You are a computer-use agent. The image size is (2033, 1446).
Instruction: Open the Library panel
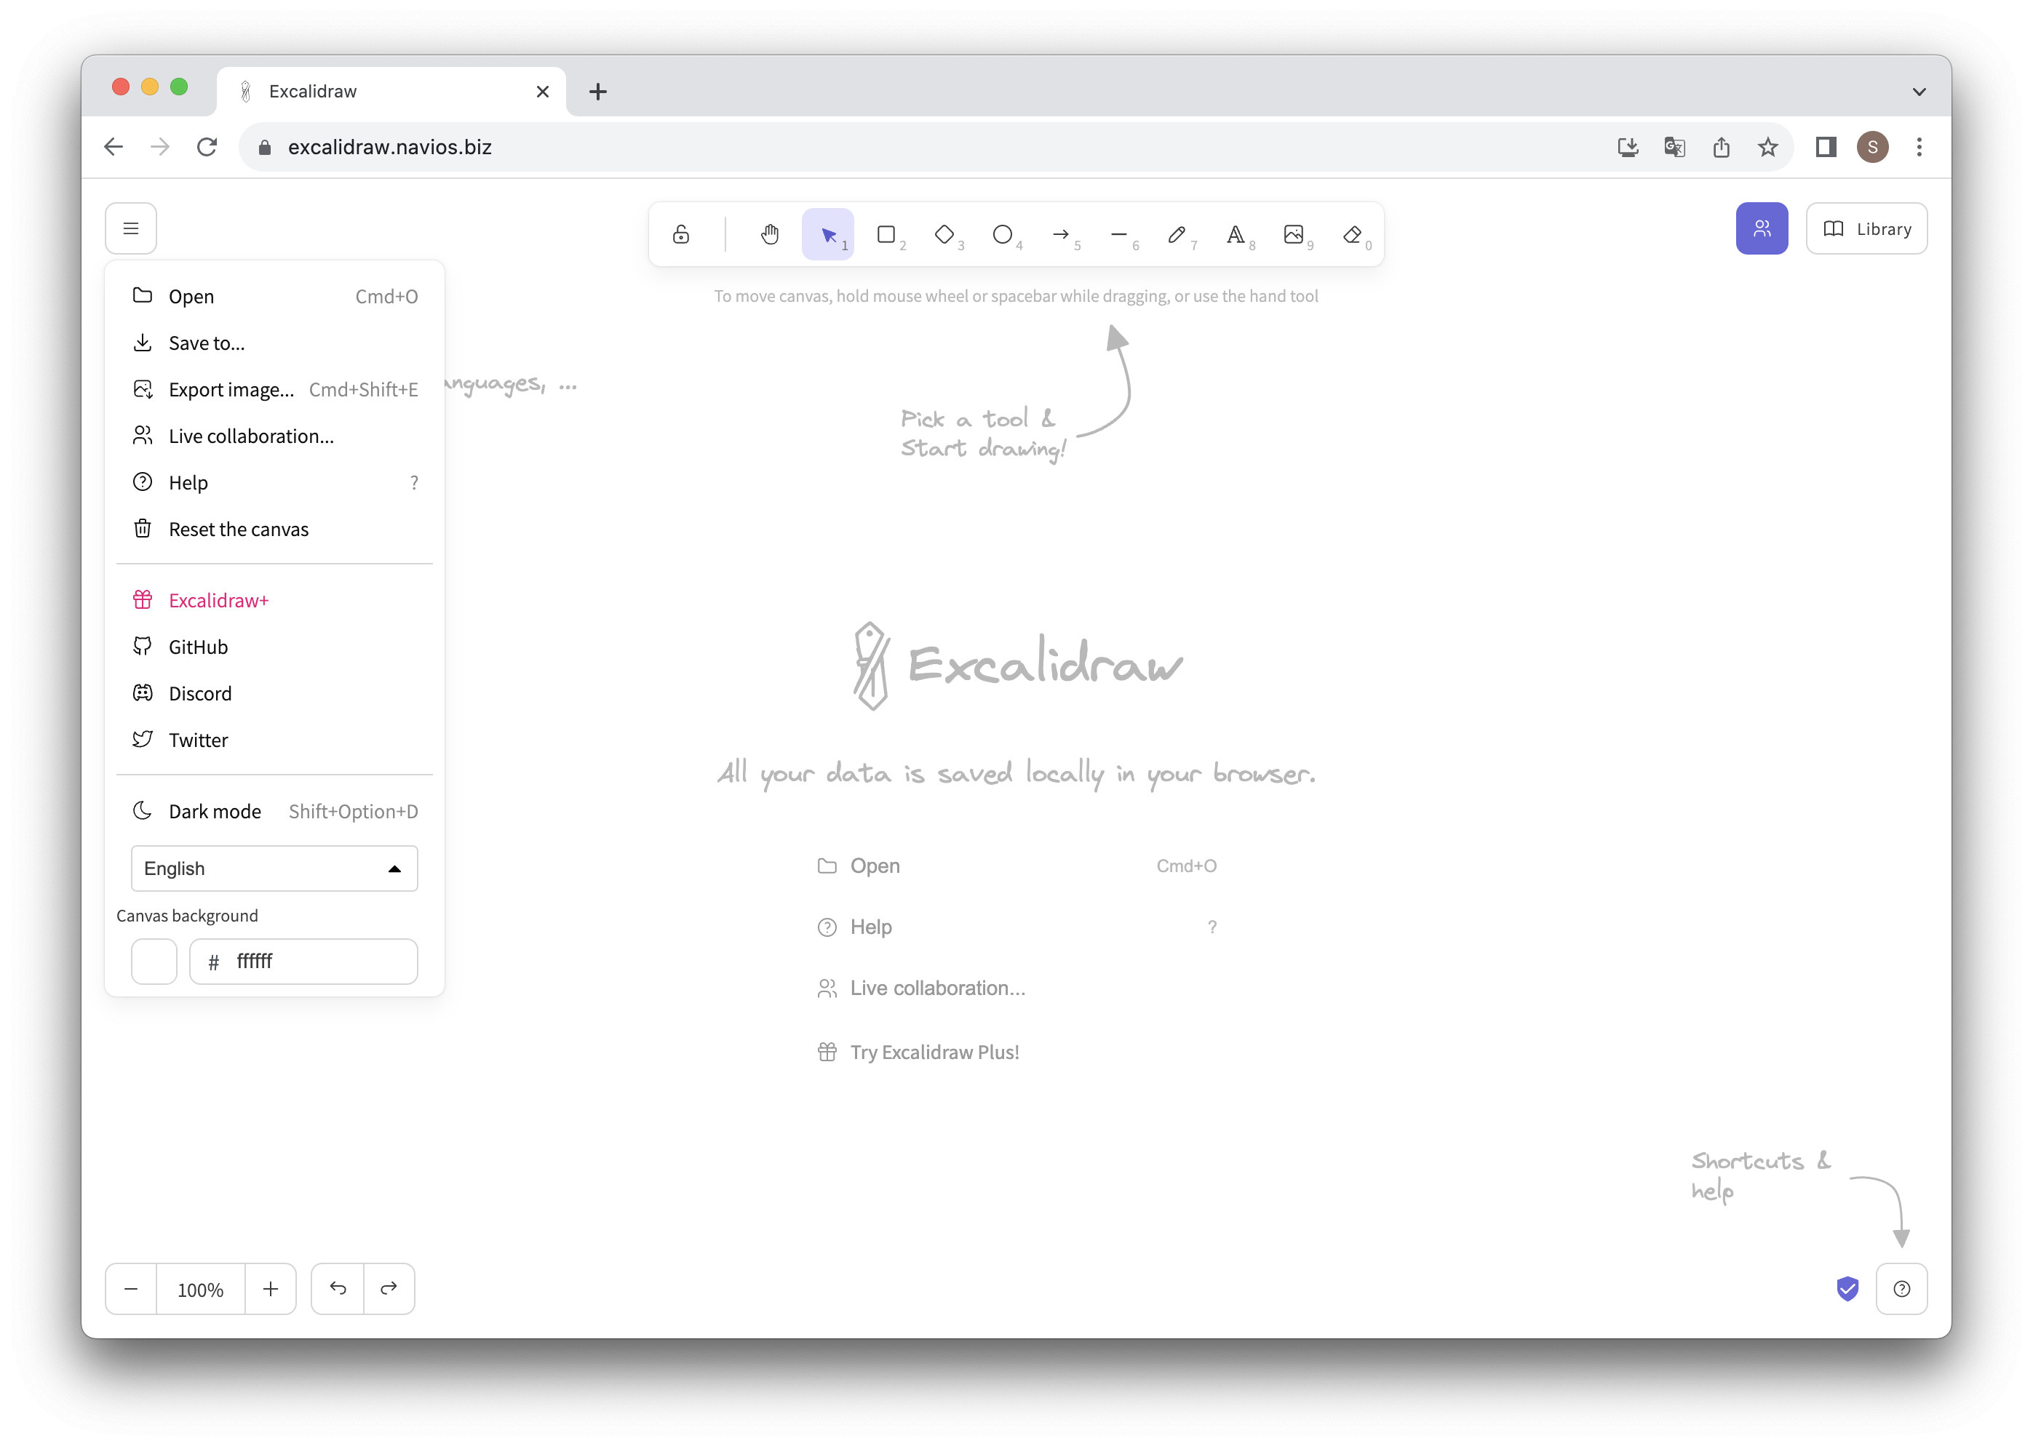tap(1866, 229)
